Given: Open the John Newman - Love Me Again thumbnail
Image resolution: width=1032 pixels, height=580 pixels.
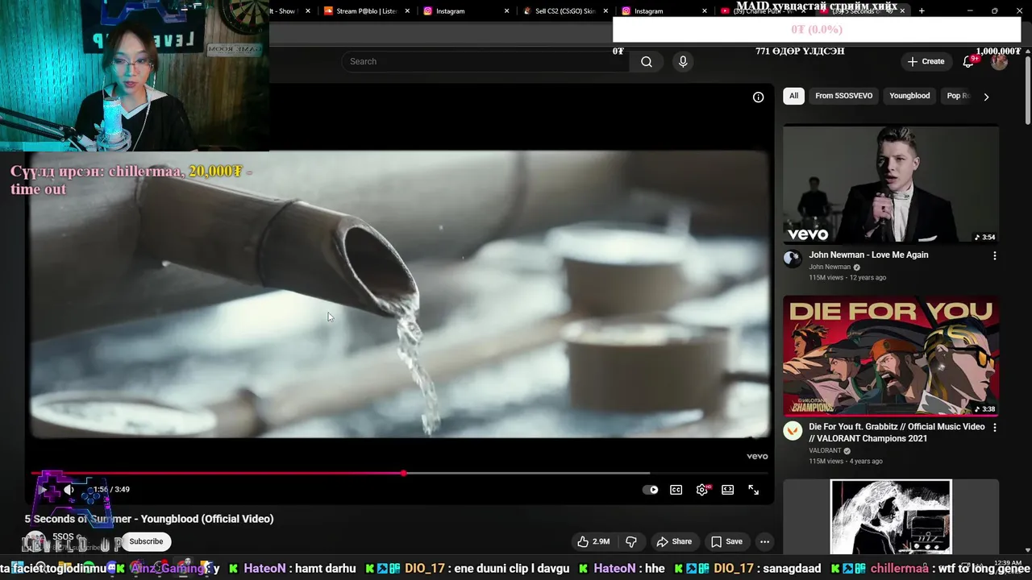Looking at the screenshot, I should [x=891, y=184].
